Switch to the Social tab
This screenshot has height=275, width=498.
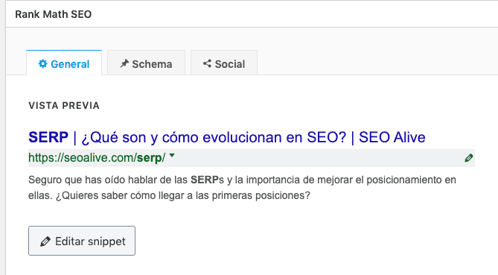[224, 63]
